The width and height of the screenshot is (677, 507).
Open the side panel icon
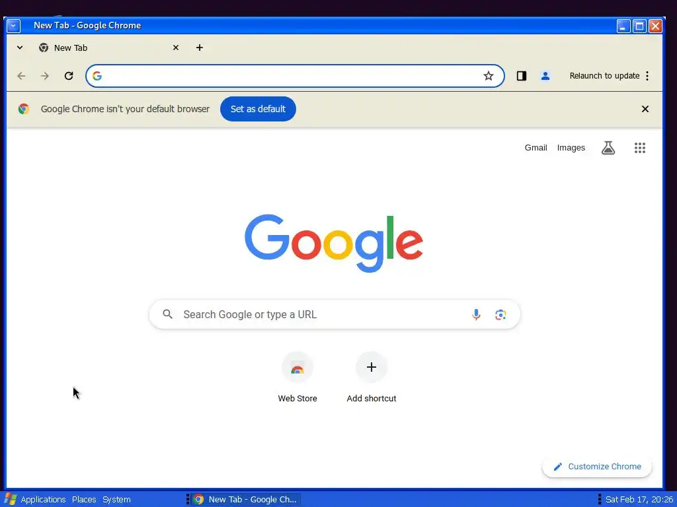[x=522, y=76]
